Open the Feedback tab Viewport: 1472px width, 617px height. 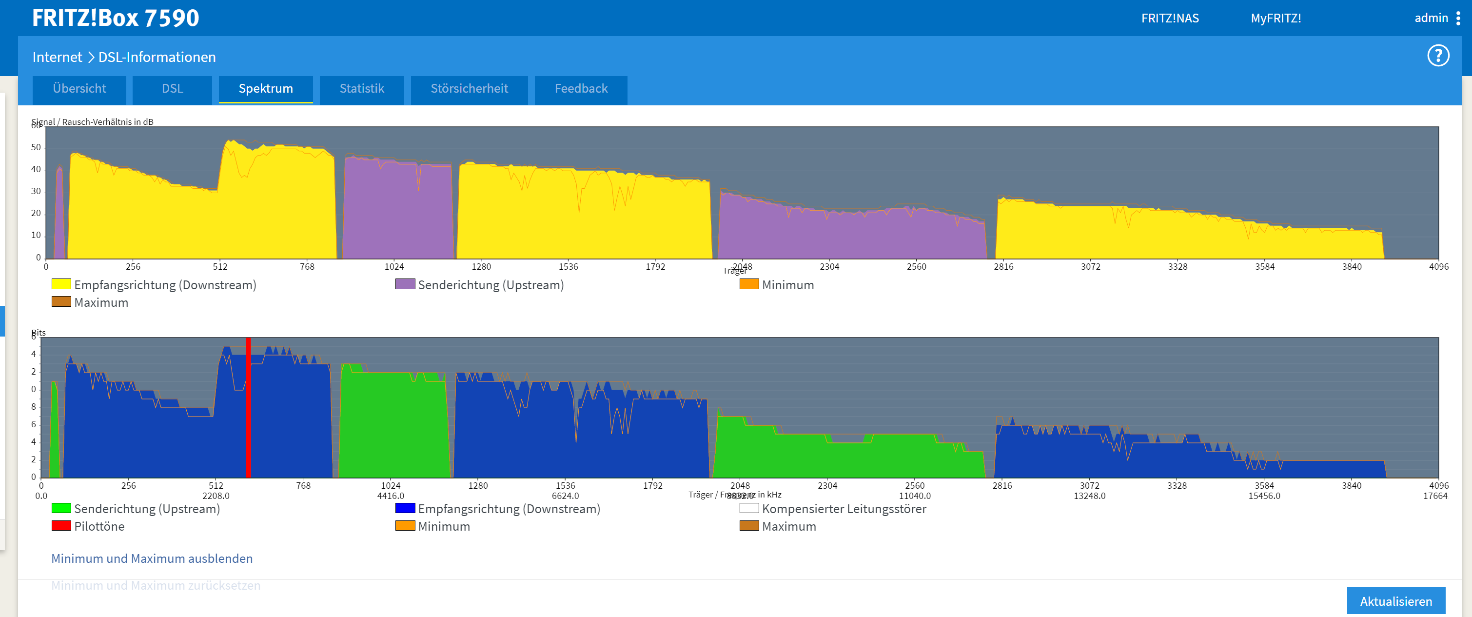[x=581, y=89]
